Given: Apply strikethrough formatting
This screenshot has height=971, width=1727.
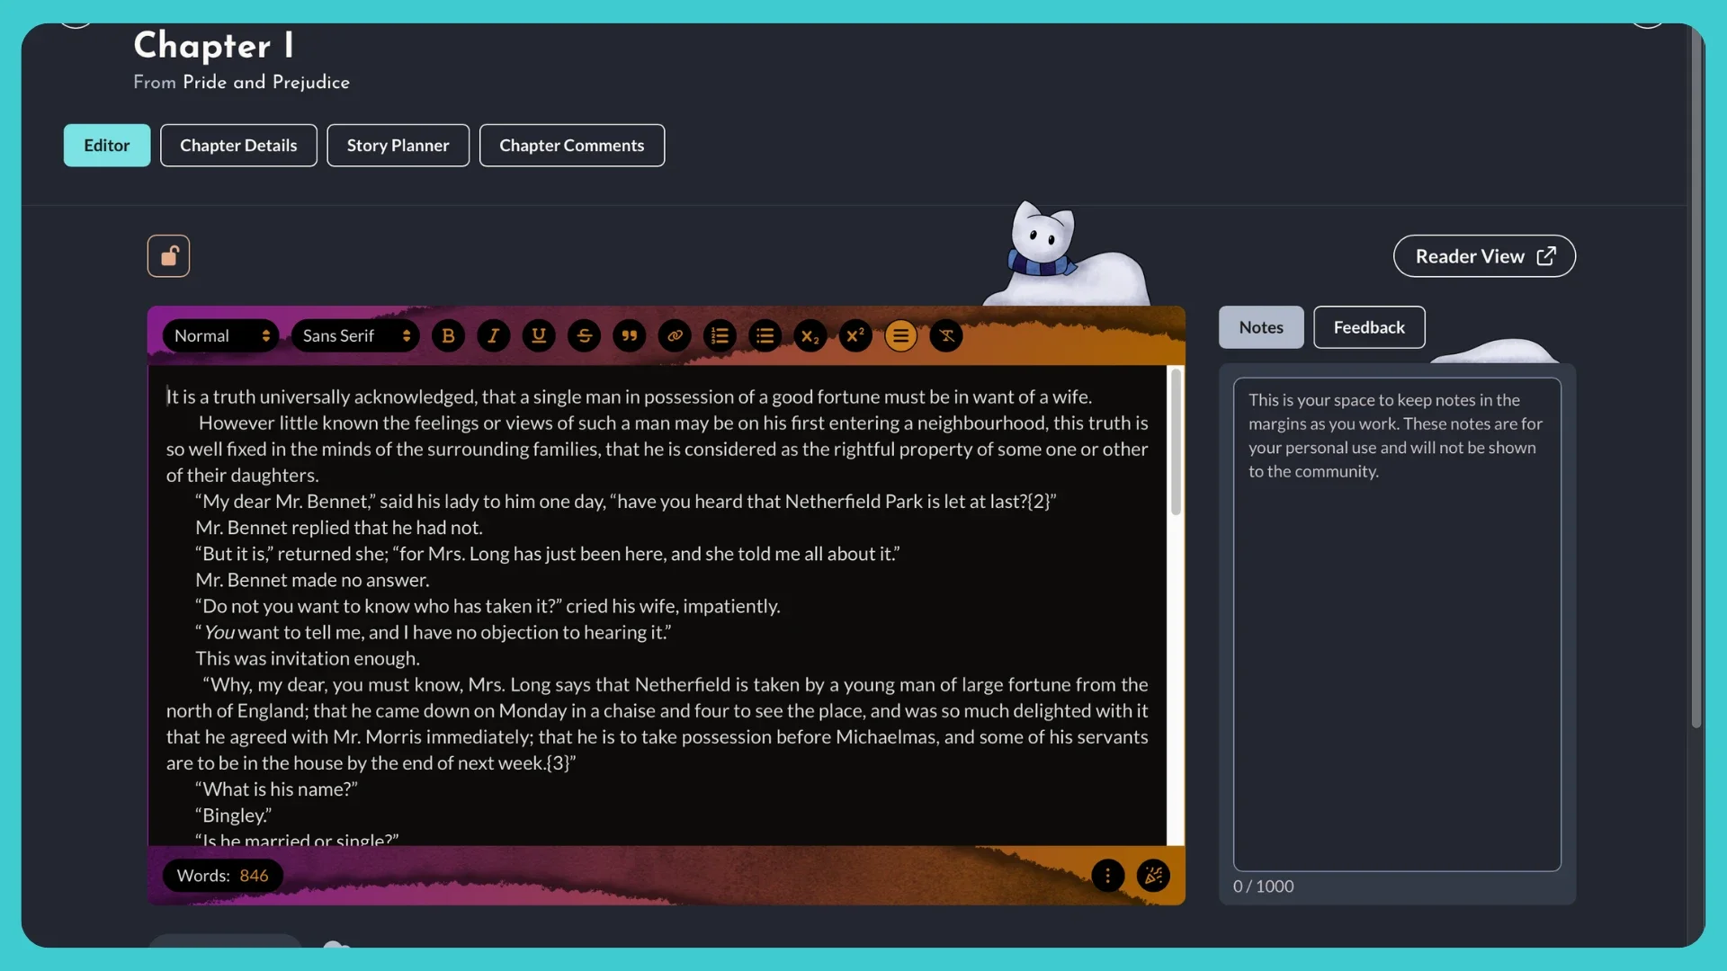Looking at the screenshot, I should tap(584, 336).
